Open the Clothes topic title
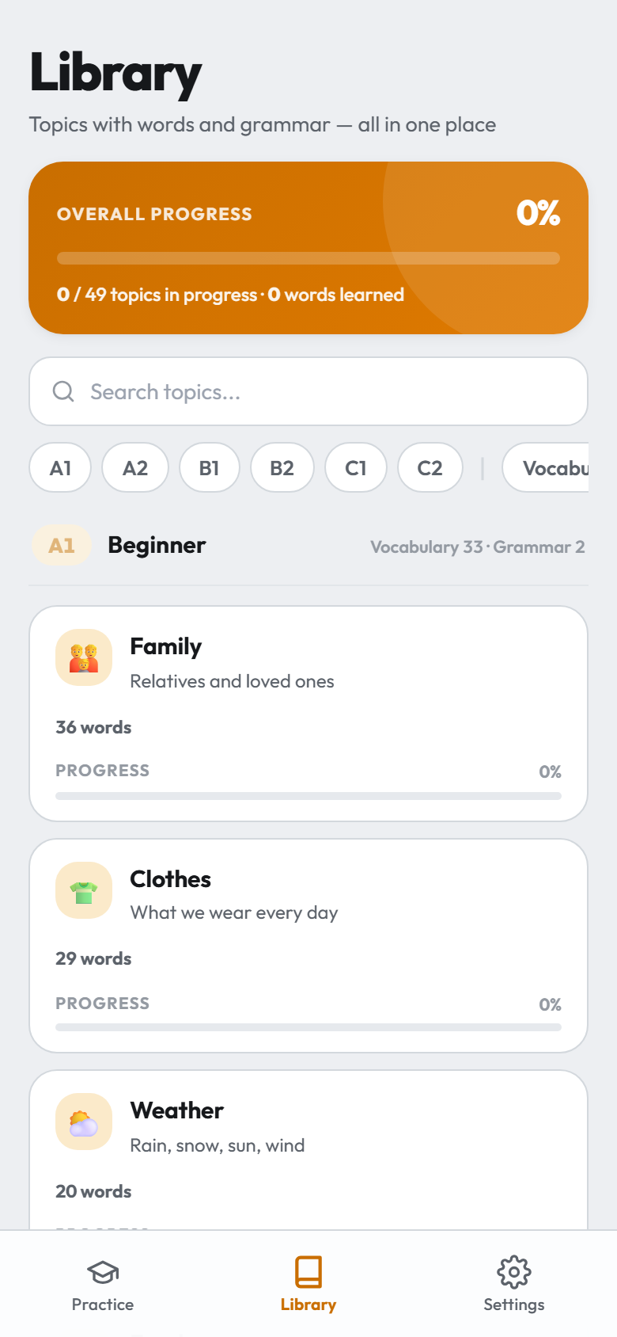The width and height of the screenshot is (617, 1337). [x=171, y=879]
